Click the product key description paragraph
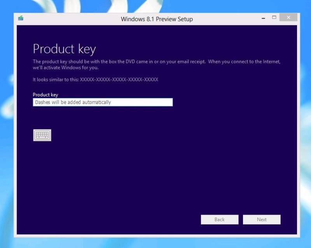The image size is (311, 248). [156, 62]
